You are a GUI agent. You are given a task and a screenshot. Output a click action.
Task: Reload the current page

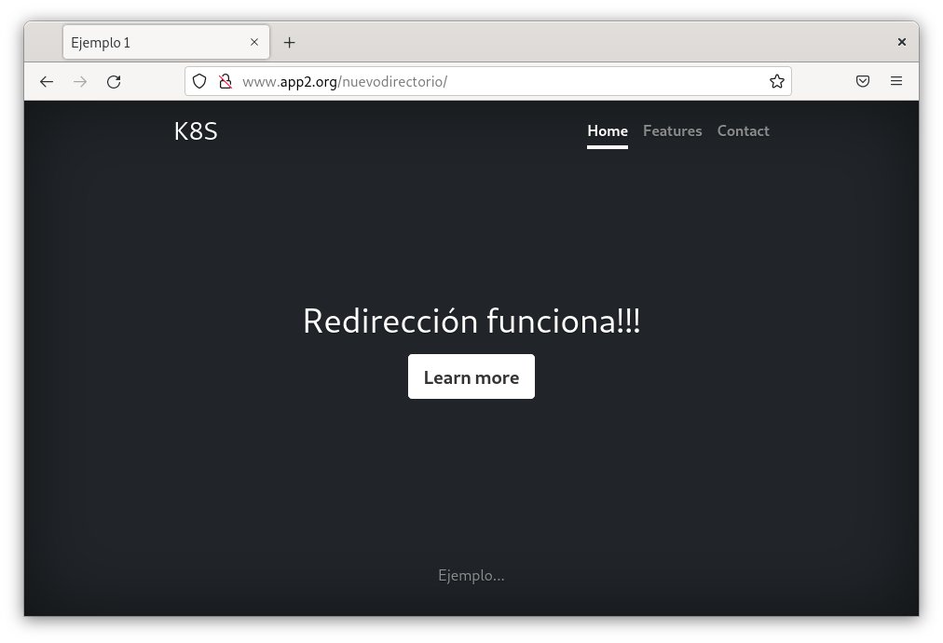click(x=114, y=82)
